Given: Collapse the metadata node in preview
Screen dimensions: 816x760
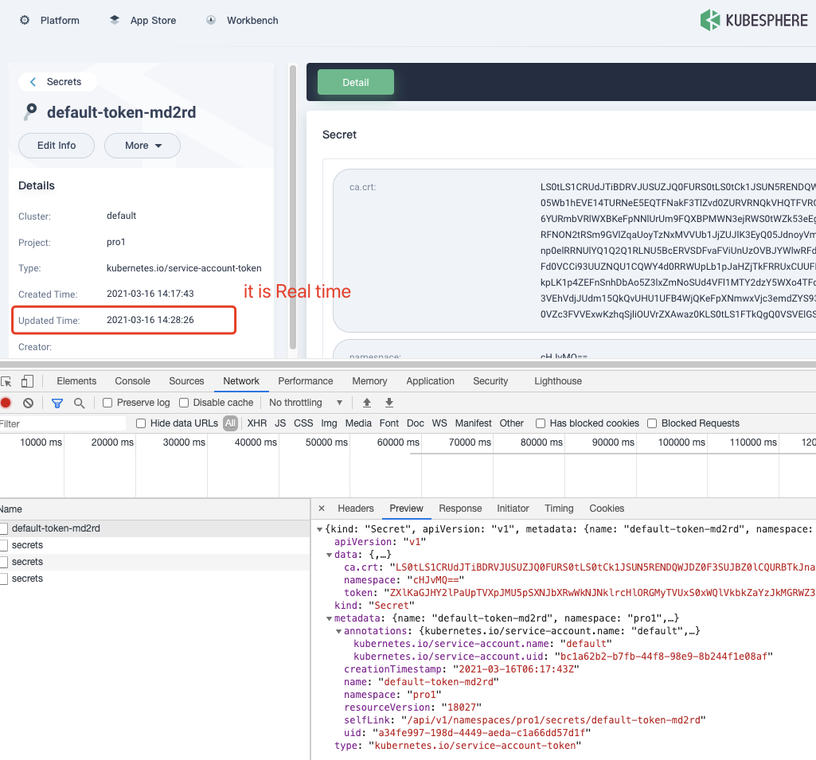Looking at the screenshot, I should tap(329, 618).
